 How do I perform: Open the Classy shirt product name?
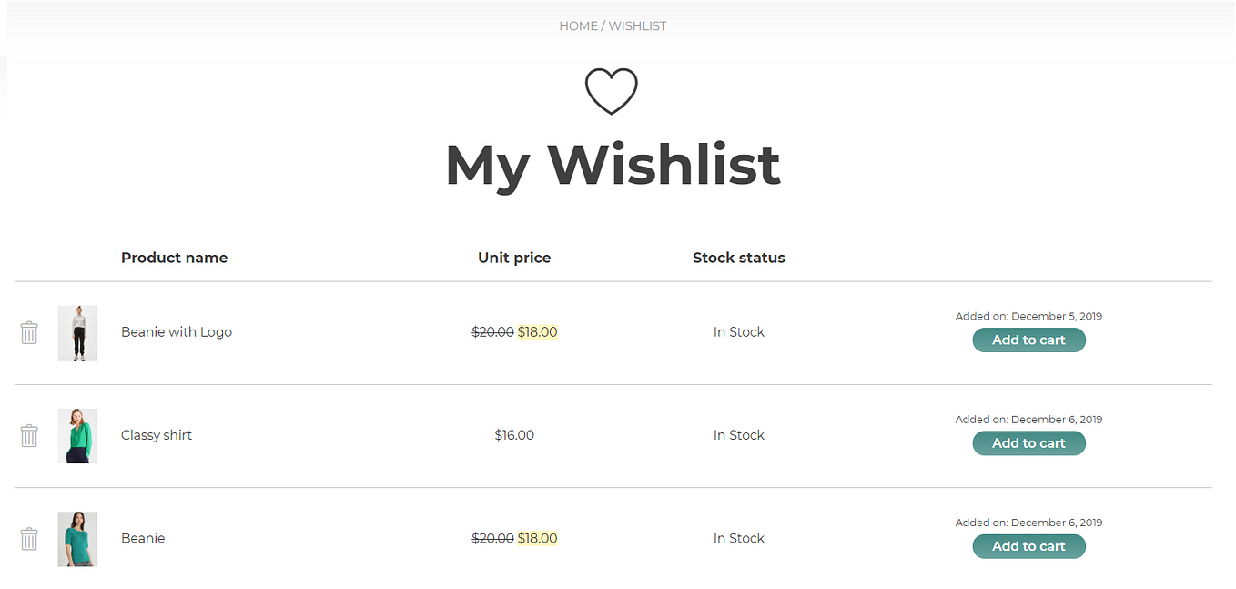click(157, 435)
